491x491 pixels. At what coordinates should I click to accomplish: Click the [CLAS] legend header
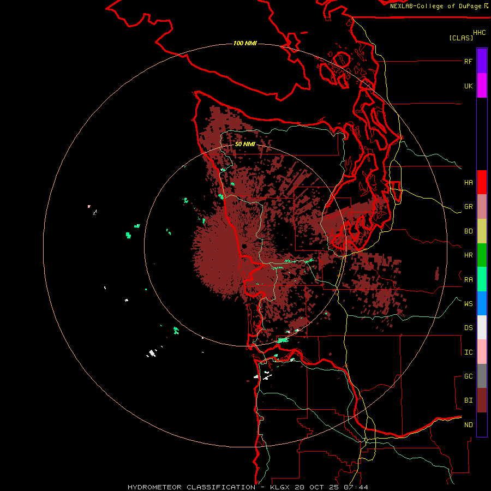coord(461,38)
